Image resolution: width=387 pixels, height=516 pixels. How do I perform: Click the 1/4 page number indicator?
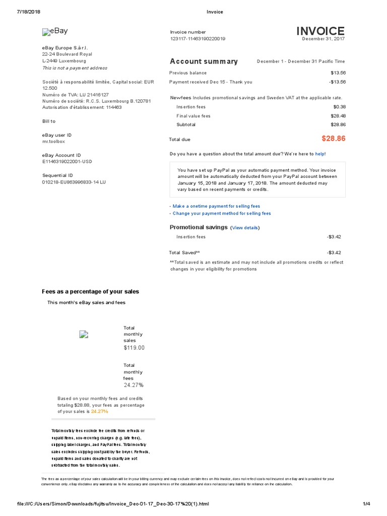366,504
